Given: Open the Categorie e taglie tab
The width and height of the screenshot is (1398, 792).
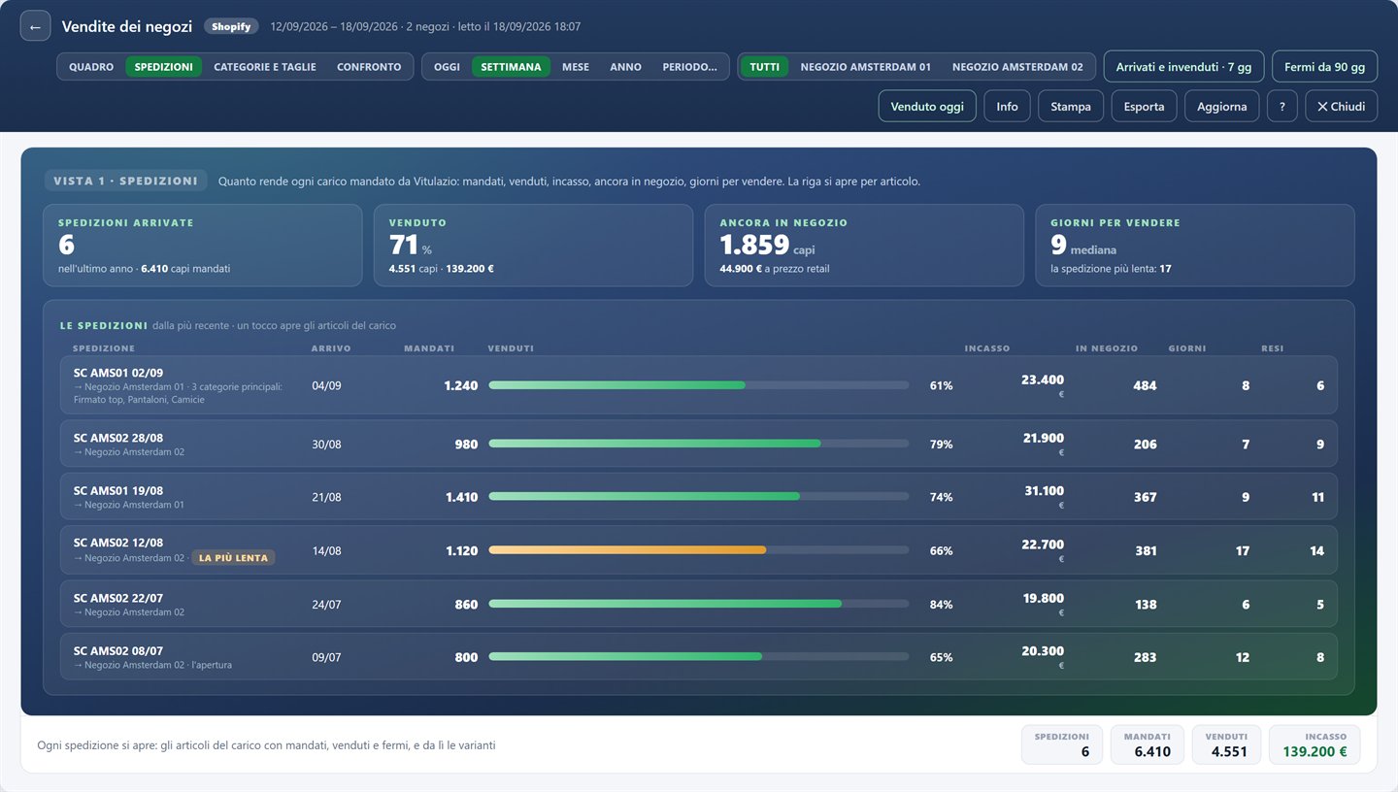Looking at the screenshot, I should (265, 67).
